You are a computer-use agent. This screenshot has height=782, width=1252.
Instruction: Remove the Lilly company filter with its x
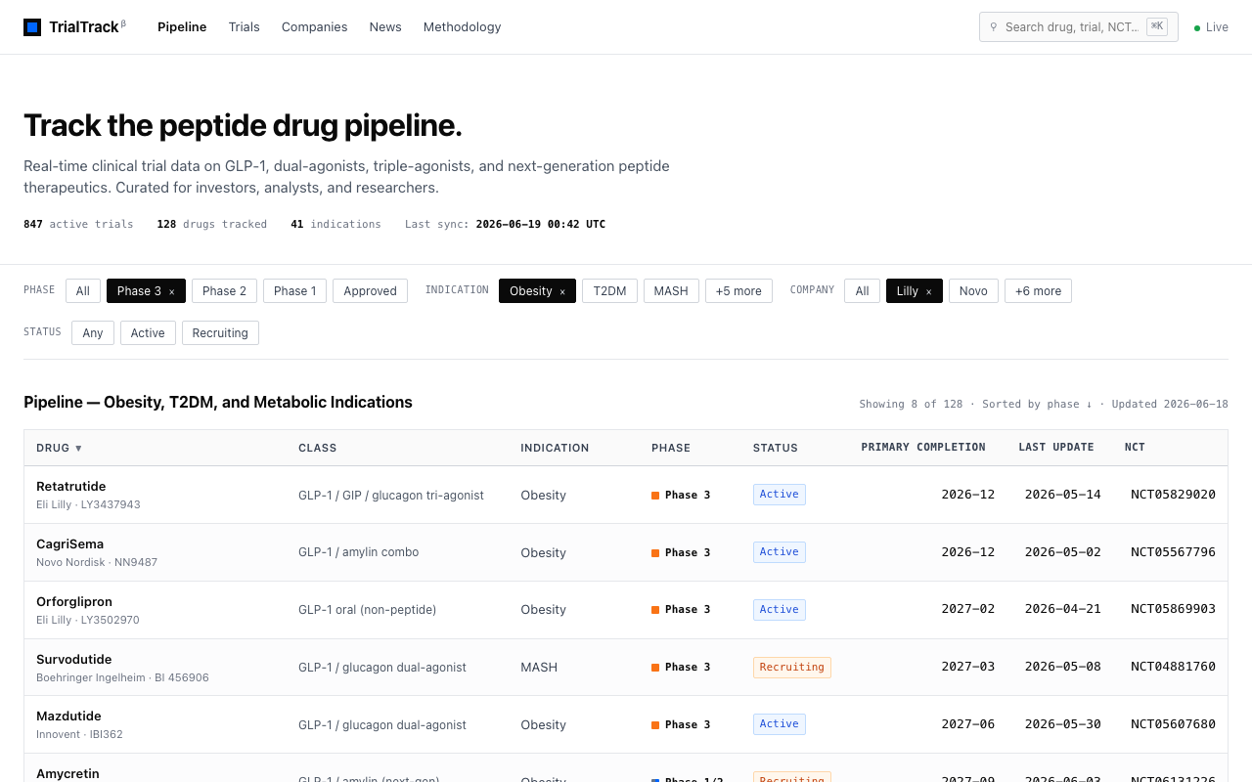point(929,291)
